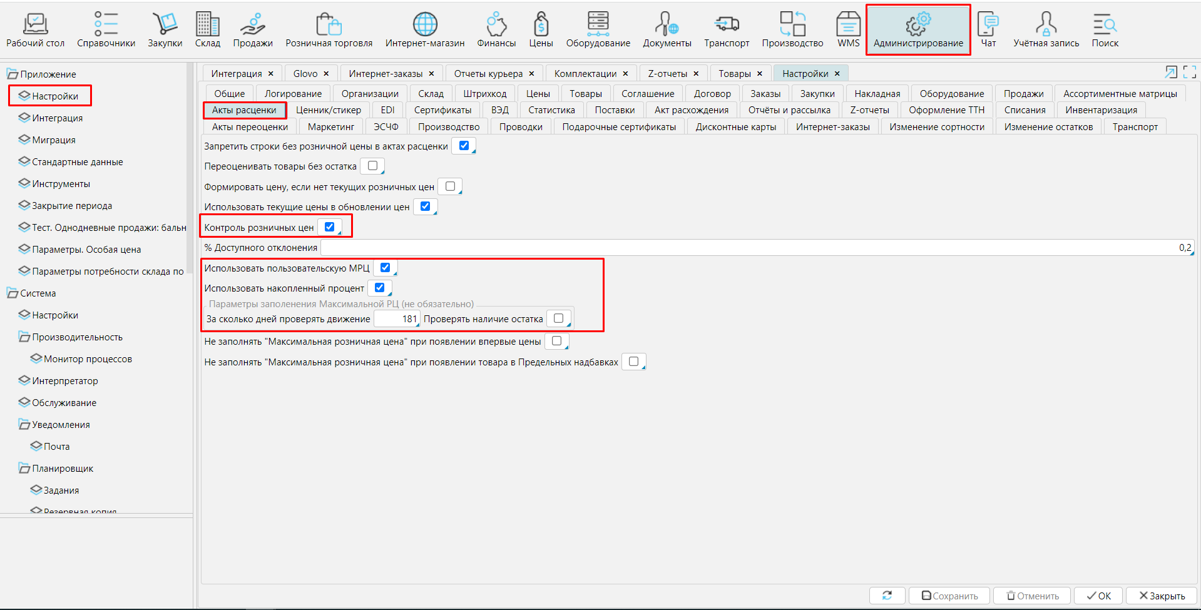
Task: Open the Склад warehouse module icon
Action: tap(207, 24)
